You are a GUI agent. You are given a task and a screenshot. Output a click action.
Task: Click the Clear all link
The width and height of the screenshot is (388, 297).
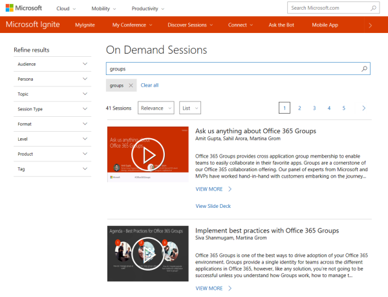click(149, 85)
